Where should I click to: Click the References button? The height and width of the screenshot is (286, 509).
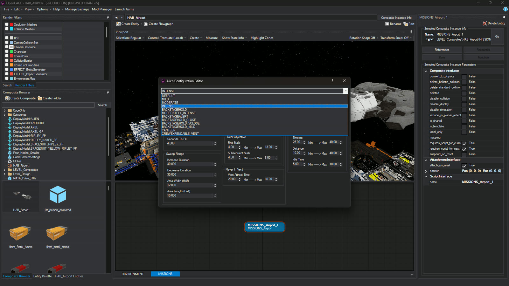pyautogui.click(x=442, y=50)
